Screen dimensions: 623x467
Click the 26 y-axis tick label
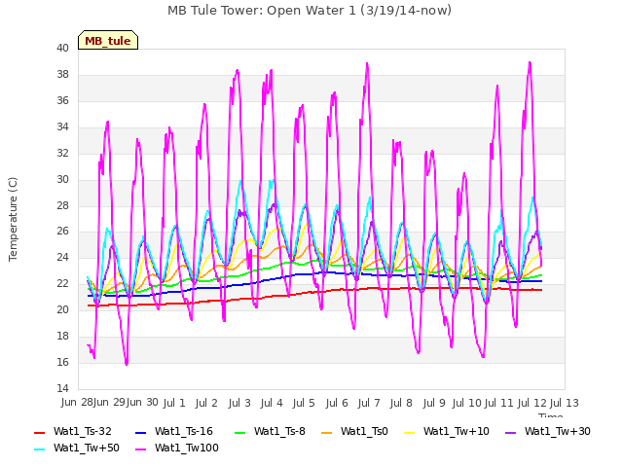pos(62,231)
